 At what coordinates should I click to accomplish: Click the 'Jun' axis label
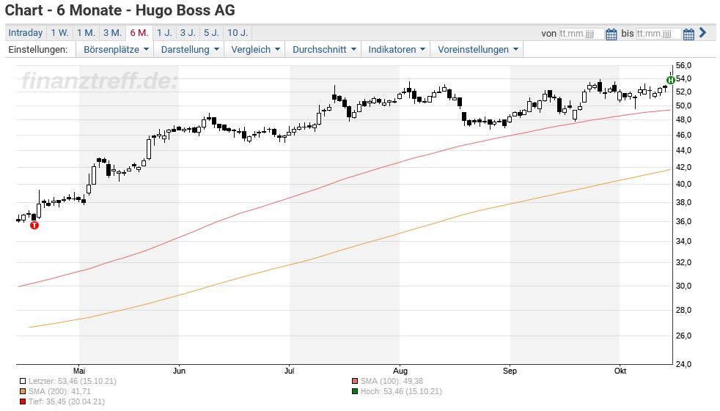pos(179,371)
